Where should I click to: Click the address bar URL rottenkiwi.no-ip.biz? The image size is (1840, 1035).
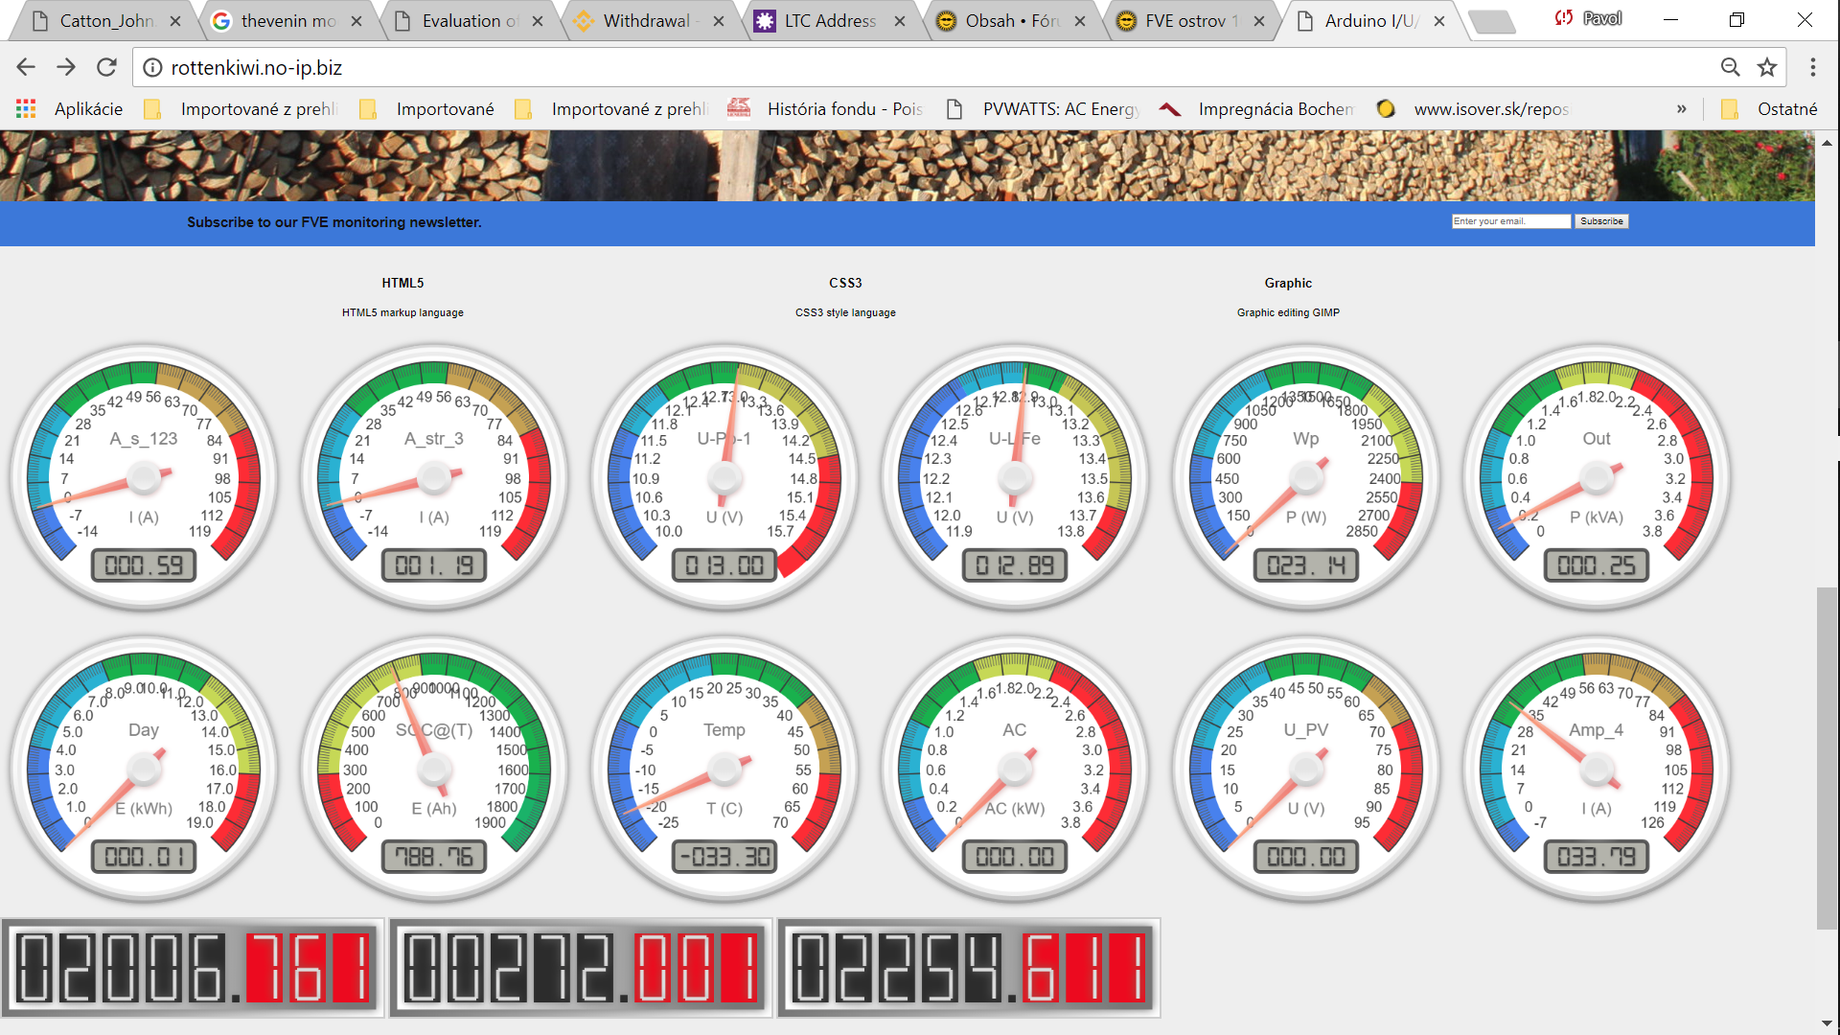click(x=256, y=67)
